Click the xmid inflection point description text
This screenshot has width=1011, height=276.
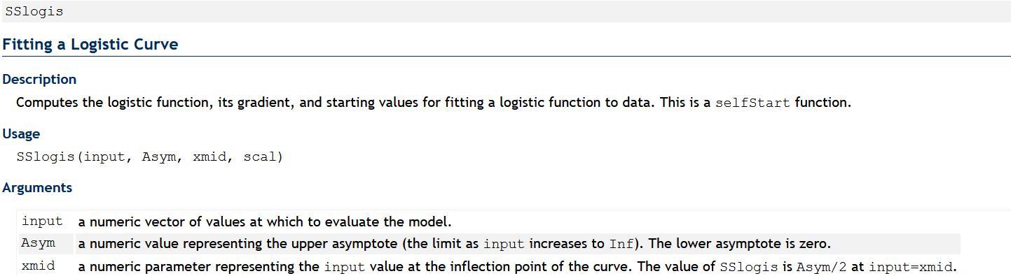pos(517,266)
